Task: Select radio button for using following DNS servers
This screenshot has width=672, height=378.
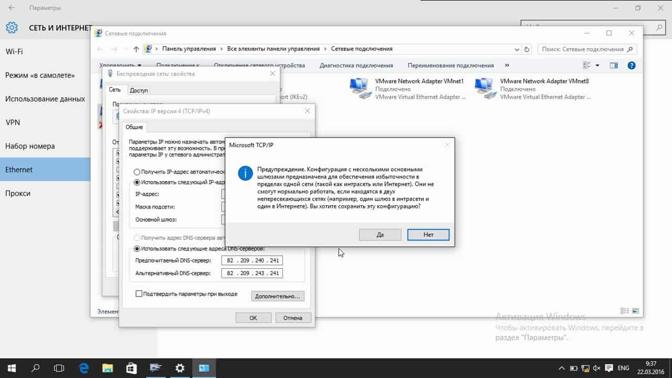Action: [x=138, y=249]
